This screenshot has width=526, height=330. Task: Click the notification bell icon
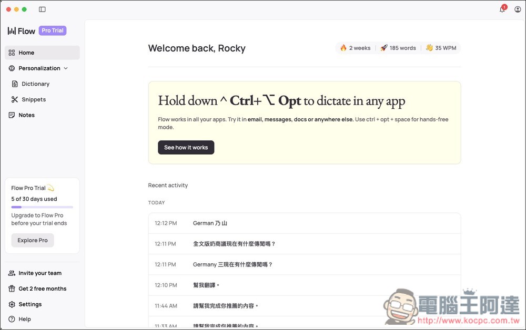(x=502, y=9)
